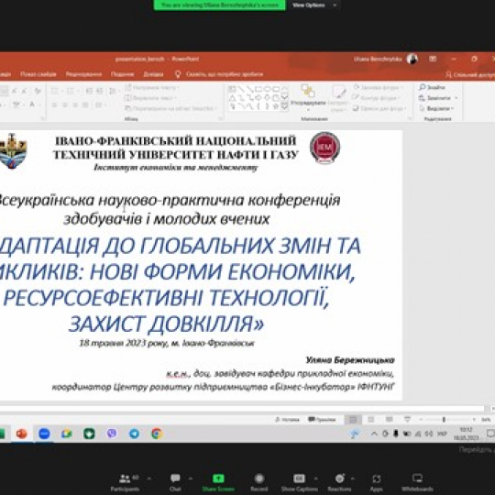Open the Упорядкувати arrange menu
This screenshot has width=495, height=495.
(x=308, y=98)
